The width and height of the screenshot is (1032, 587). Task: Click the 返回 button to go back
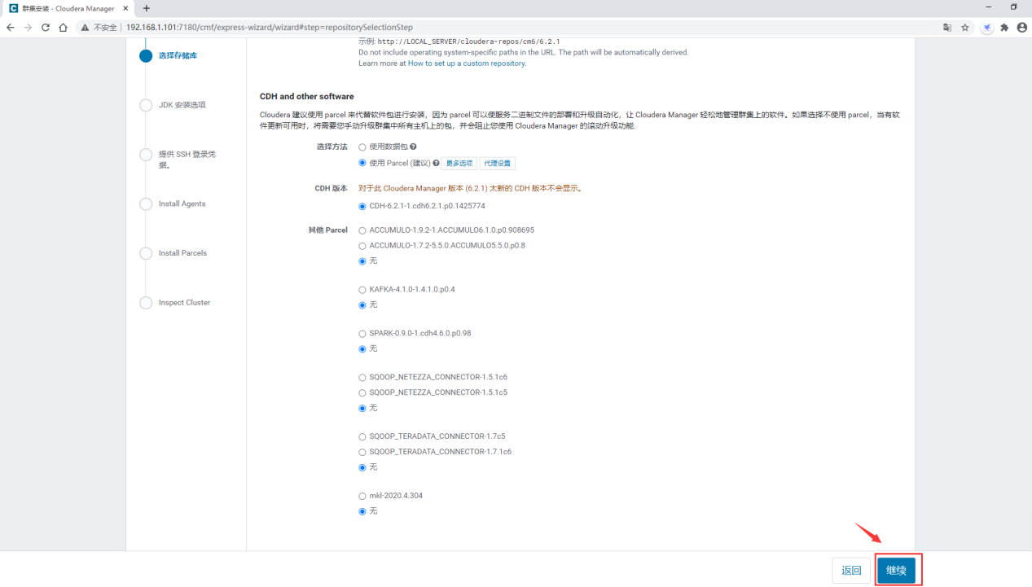[x=851, y=570]
